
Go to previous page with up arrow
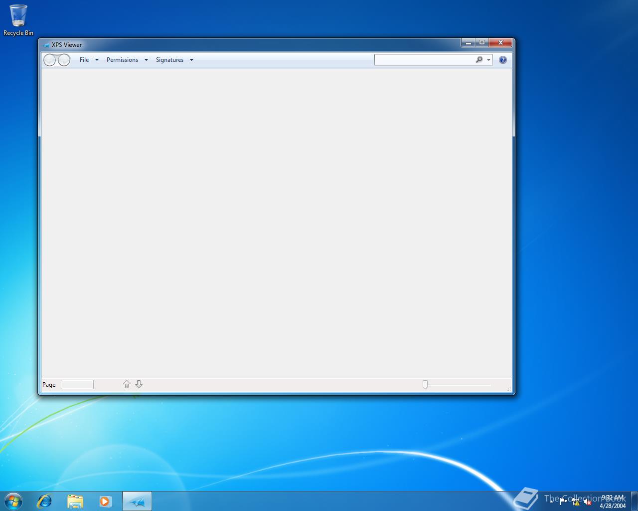[x=127, y=384]
